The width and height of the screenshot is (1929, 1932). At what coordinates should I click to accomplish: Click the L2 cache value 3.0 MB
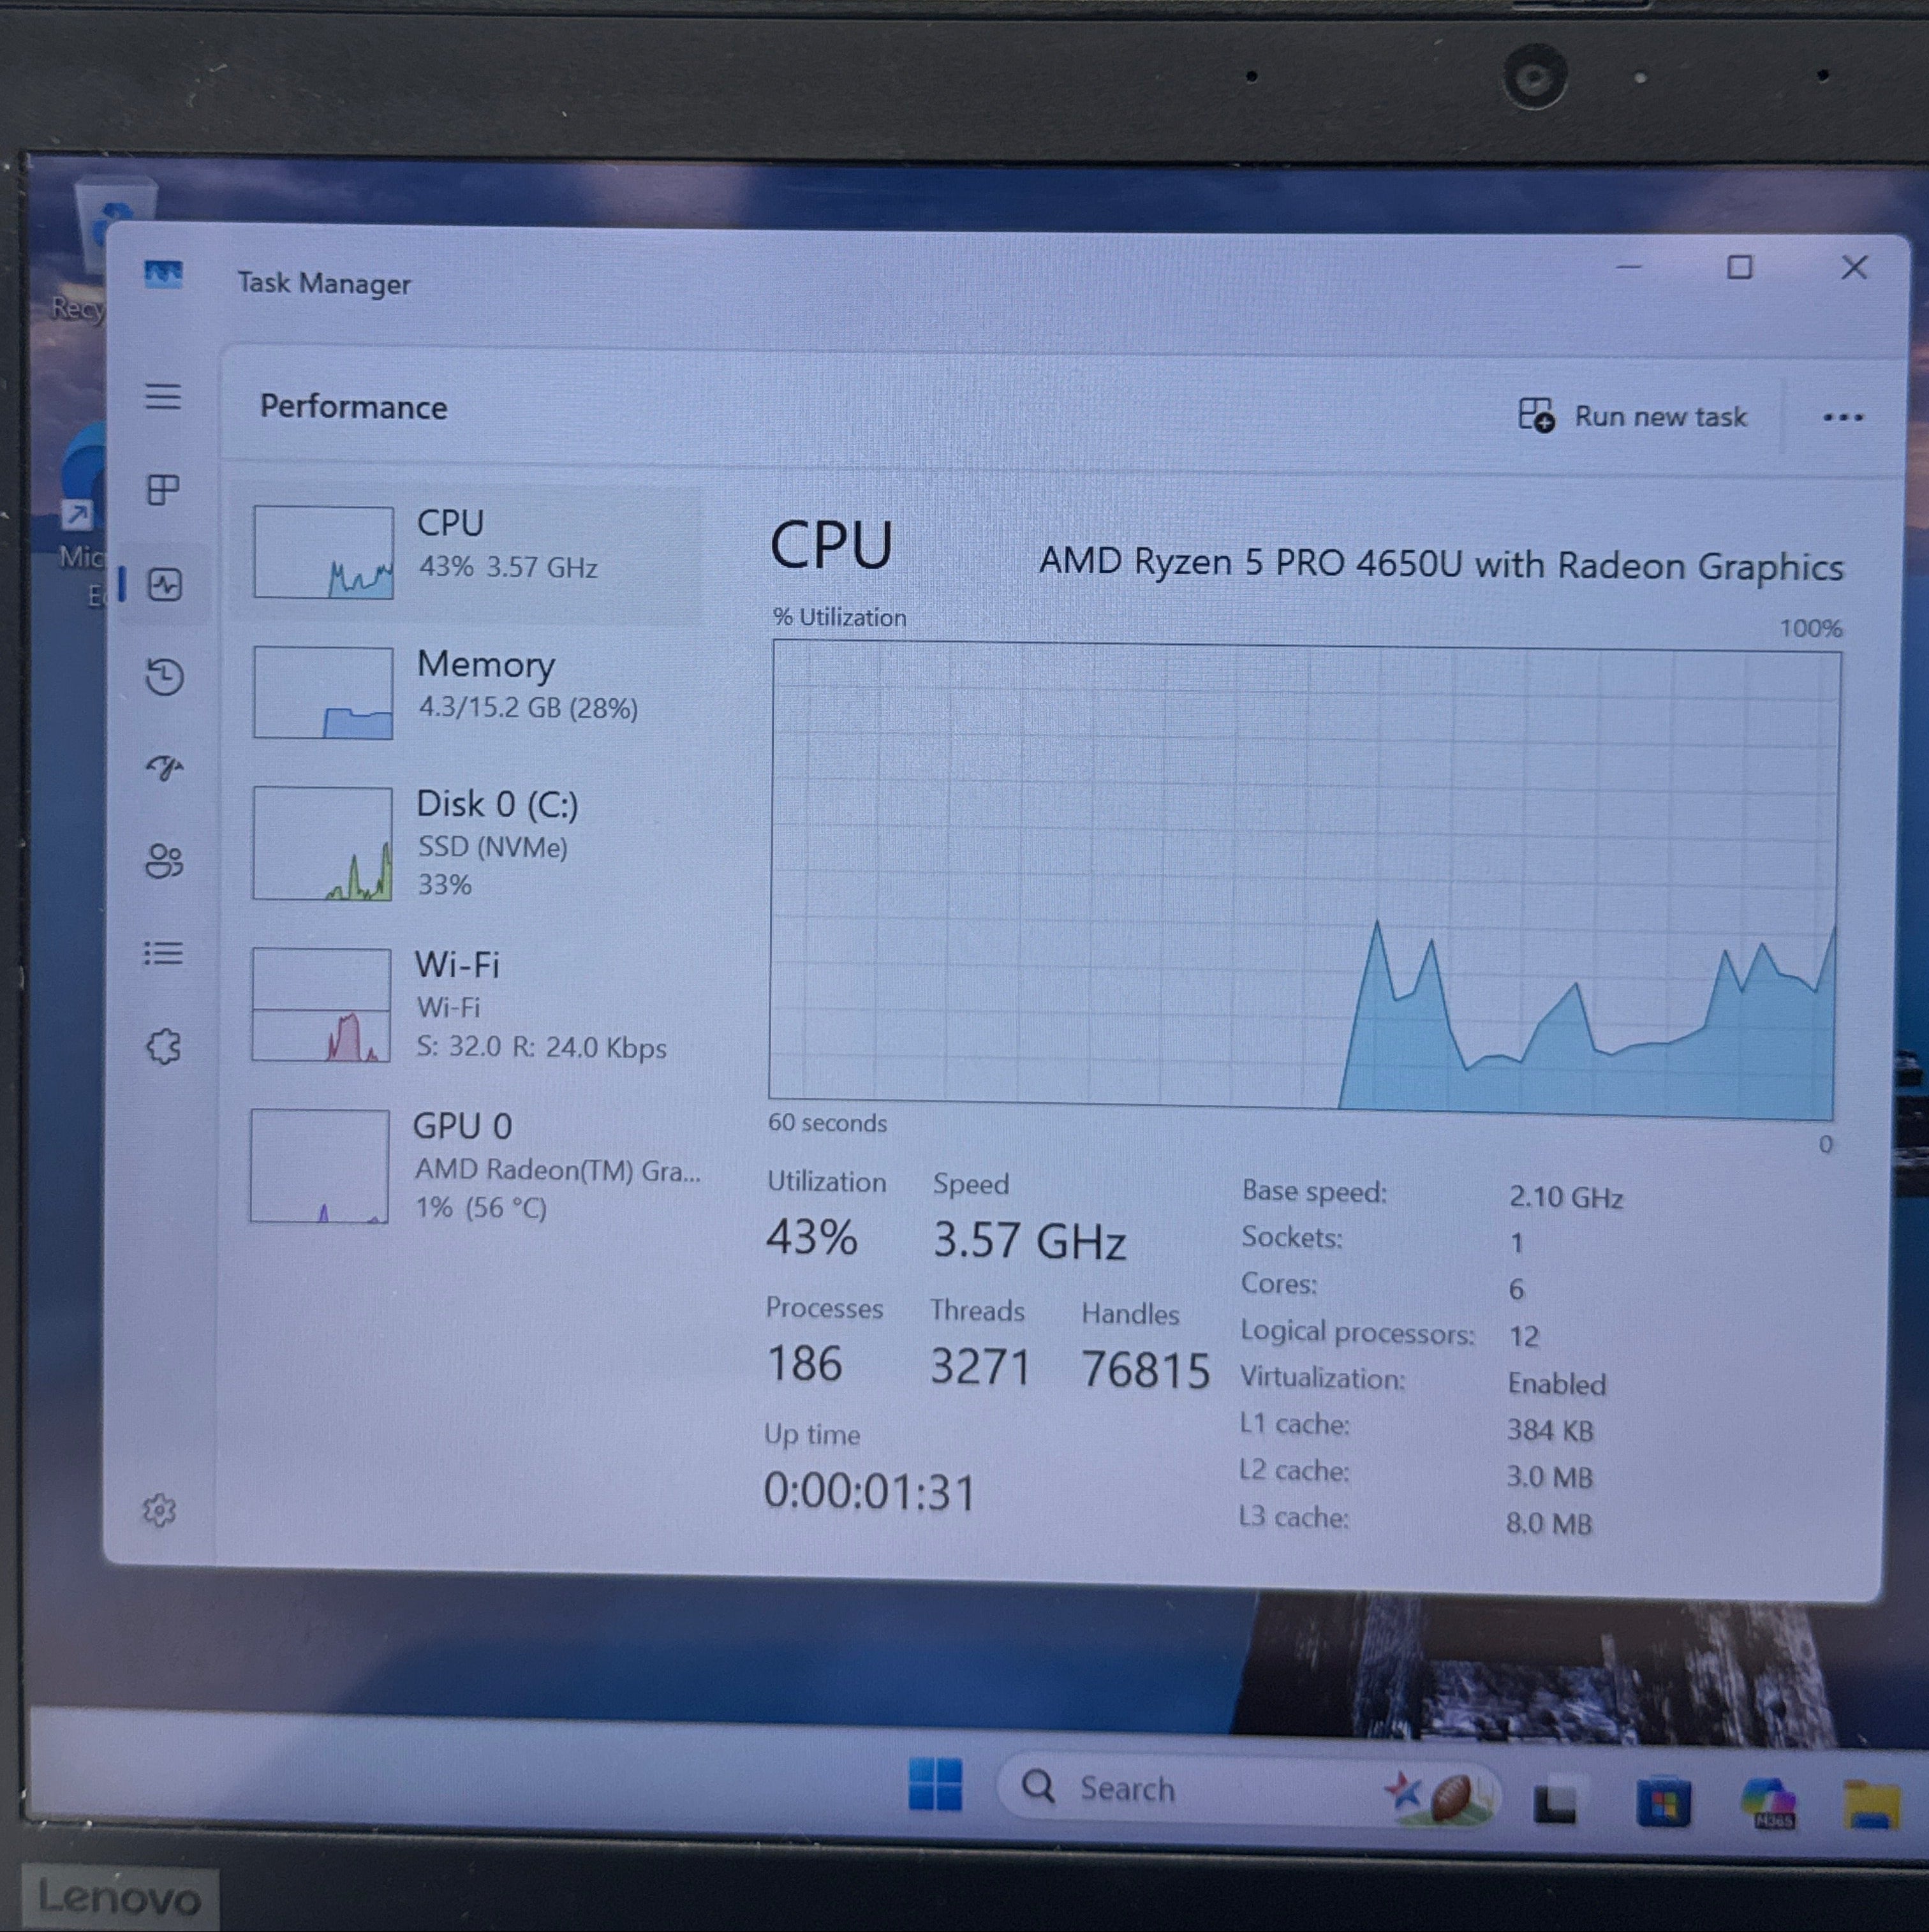(x=1550, y=1477)
